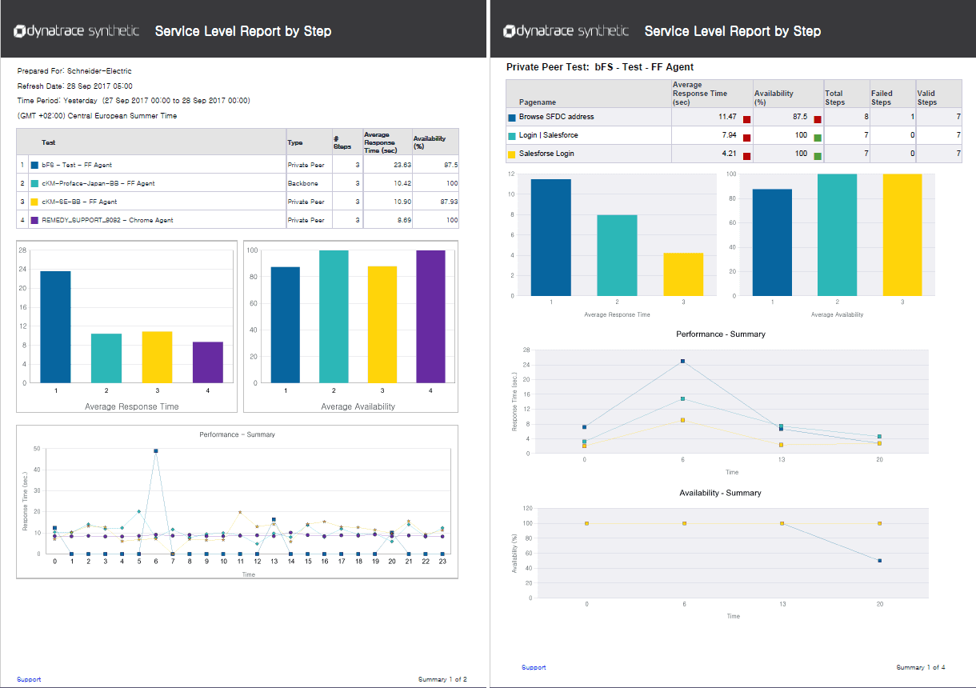
Task: Click the blue peak point at 6 on right Performance chart
Action: tap(682, 362)
